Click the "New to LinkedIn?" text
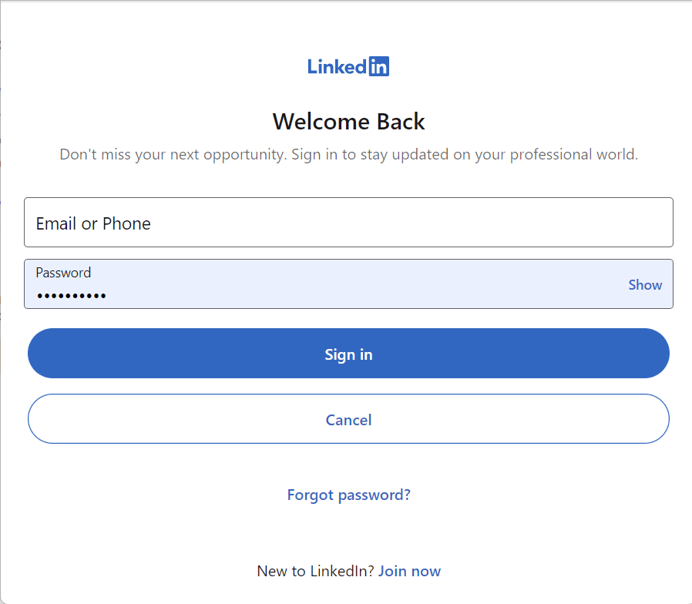Screen dimensions: 692x604 315,571
